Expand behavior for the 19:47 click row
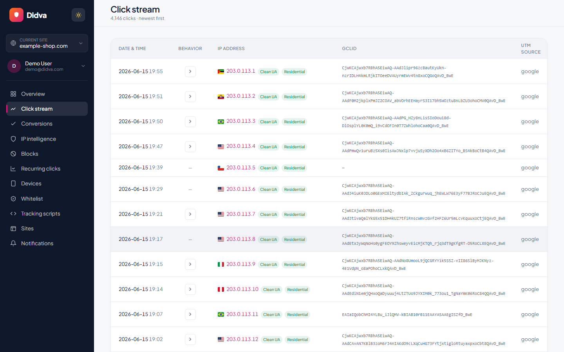The height and width of the screenshot is (352, 564). (190, 147)
